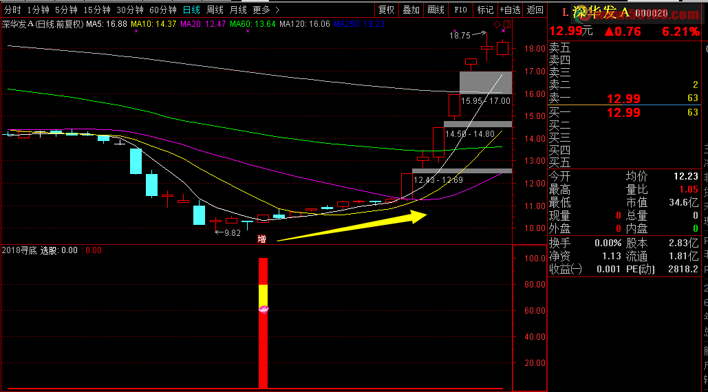Viewport: 708px width, 392px height.
Task: Click the 卖五 order book row
Action: [x=623, y=47]
